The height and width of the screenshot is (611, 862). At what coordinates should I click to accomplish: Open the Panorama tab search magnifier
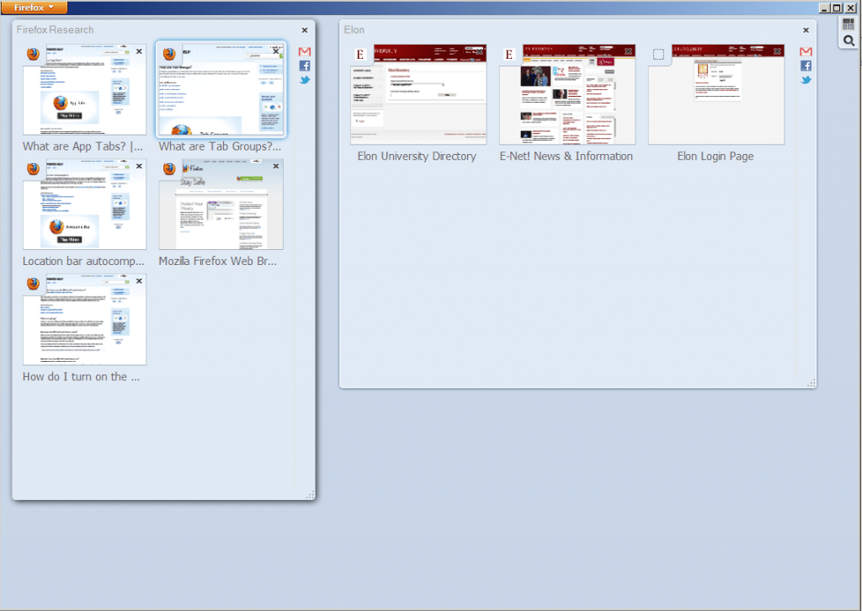point(848,39)
